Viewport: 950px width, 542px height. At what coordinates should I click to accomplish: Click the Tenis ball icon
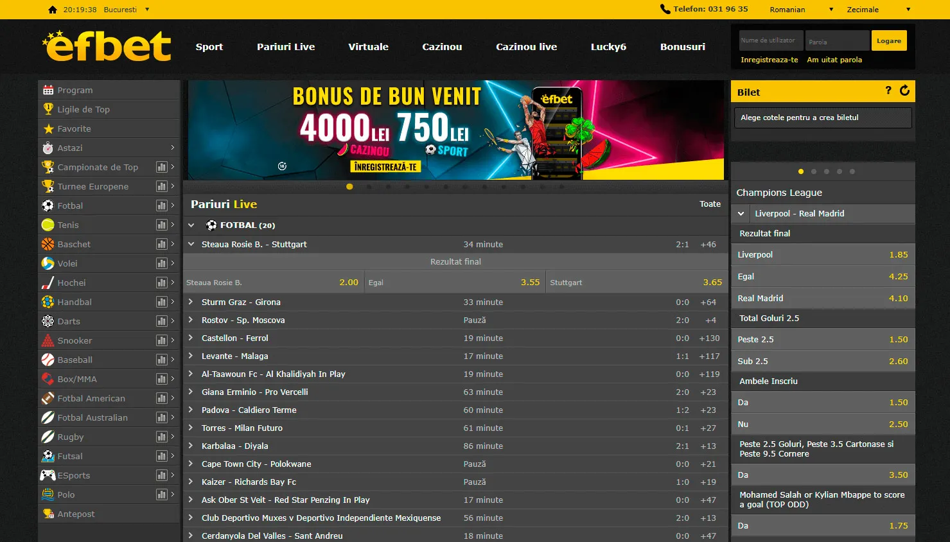[x=48, y=225]
